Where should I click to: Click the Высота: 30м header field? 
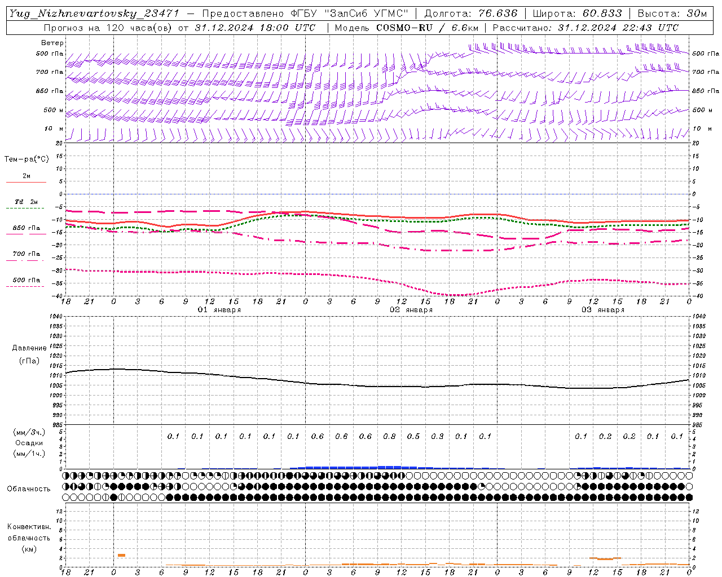672,14
